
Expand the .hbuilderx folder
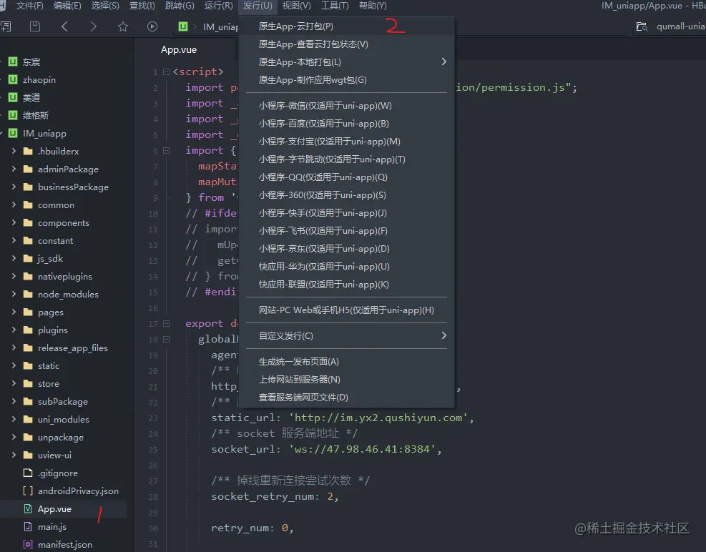14,151
